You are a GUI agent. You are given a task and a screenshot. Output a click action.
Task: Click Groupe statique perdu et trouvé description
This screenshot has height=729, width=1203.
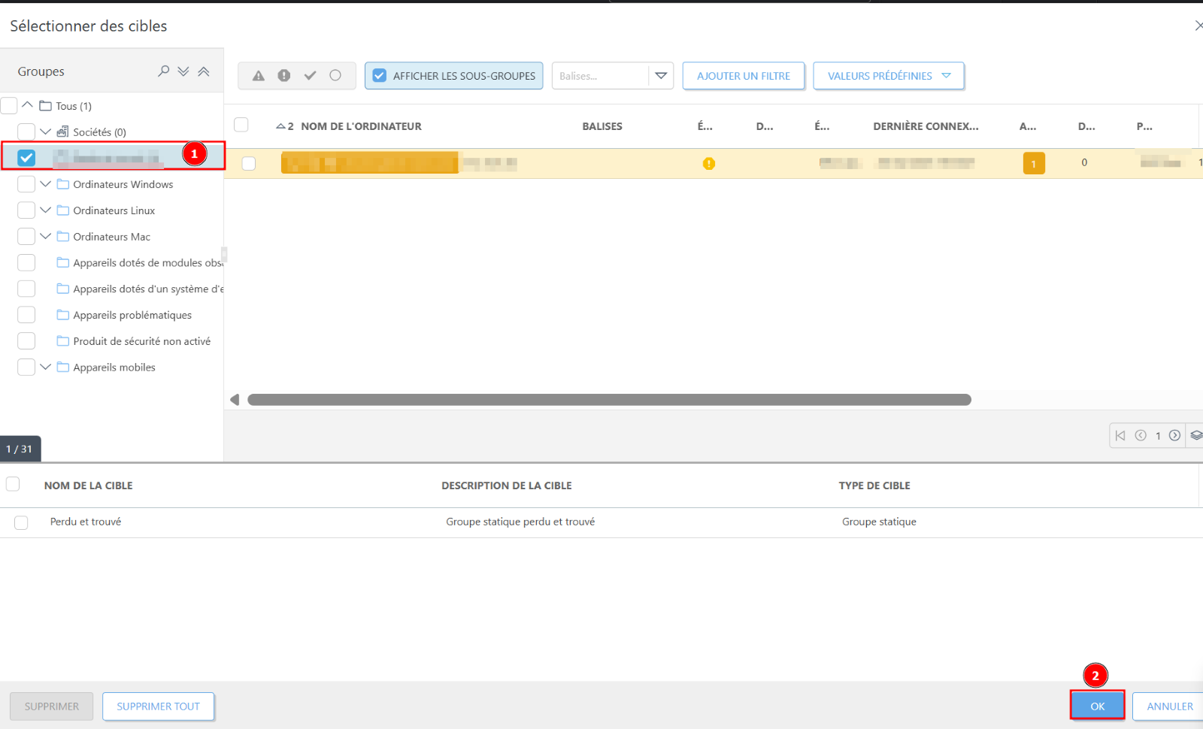[x=520, y=522]
